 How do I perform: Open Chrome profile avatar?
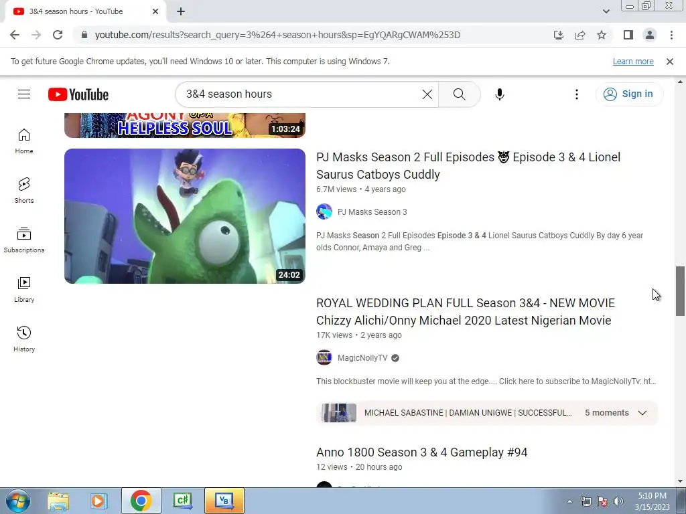pyautogui.click(x=650, y=35)
